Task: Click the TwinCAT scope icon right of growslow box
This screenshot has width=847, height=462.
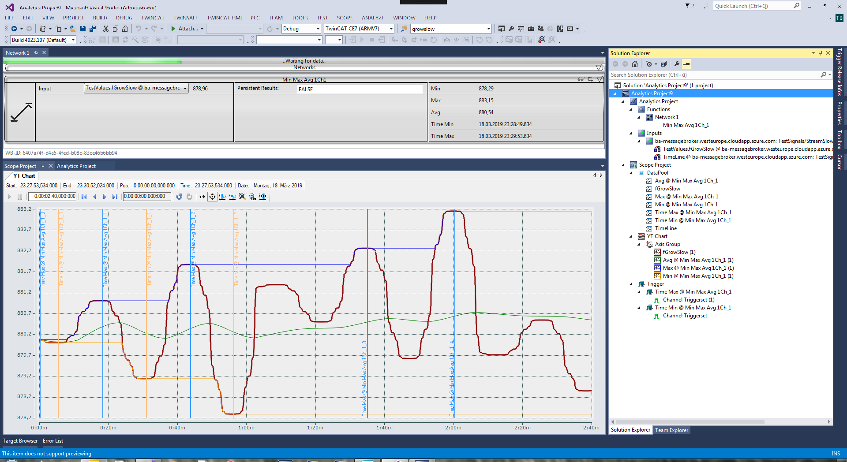Action: click(502, 29)
